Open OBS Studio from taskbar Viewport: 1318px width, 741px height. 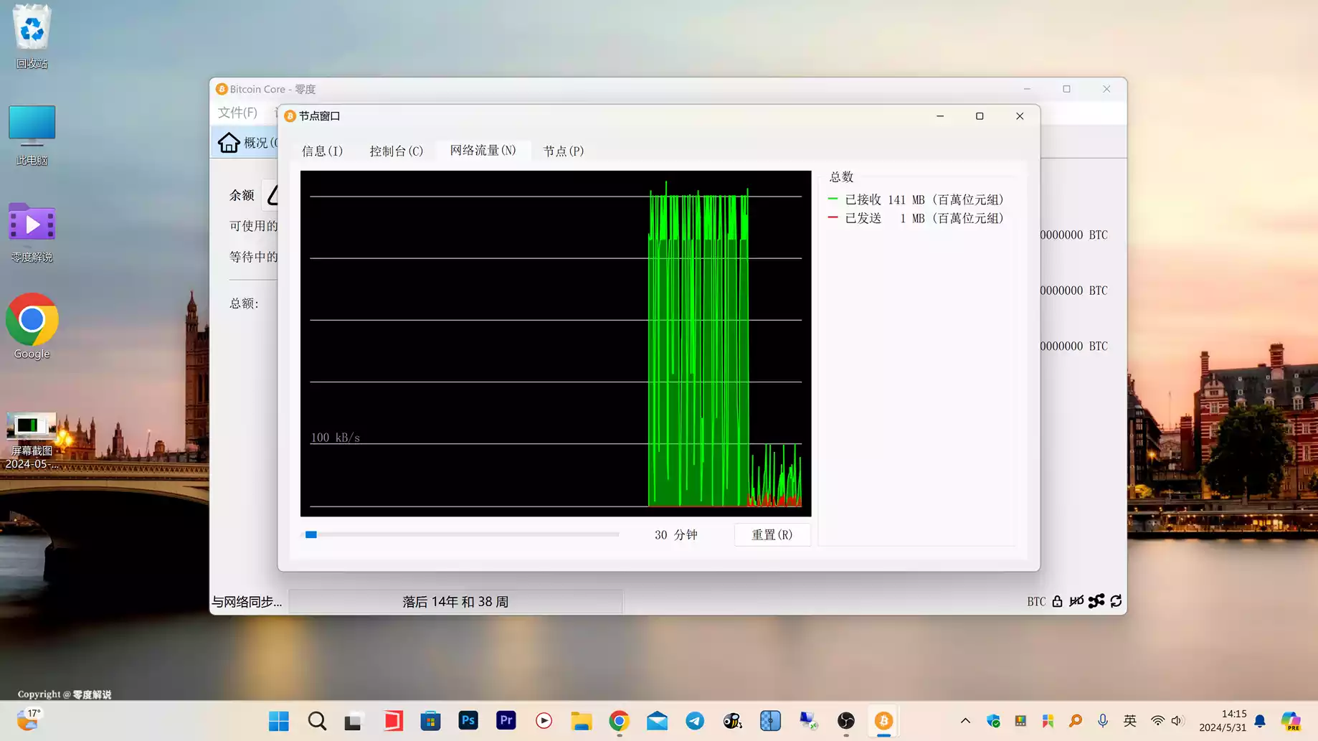[x=846, y=721]
